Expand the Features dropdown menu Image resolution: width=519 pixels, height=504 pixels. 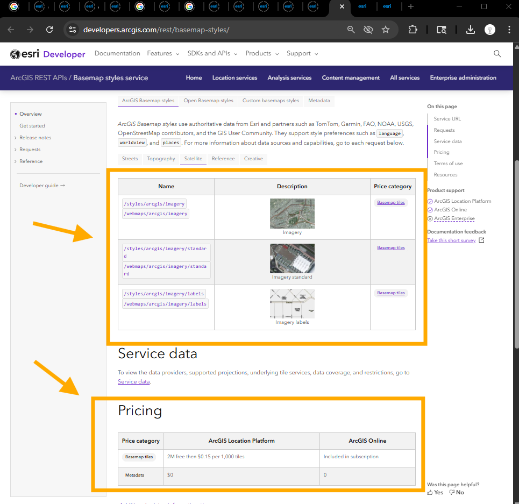[x=163, y=54]
